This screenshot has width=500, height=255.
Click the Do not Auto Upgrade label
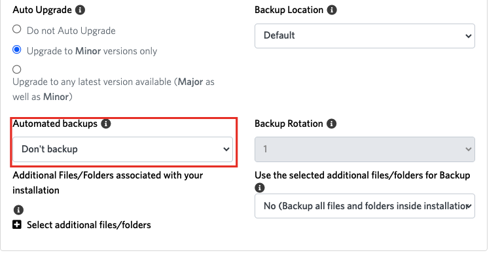coord(71,31)
